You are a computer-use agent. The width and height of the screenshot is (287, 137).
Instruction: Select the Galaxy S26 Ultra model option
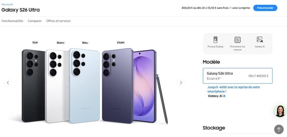click(237, 76)
